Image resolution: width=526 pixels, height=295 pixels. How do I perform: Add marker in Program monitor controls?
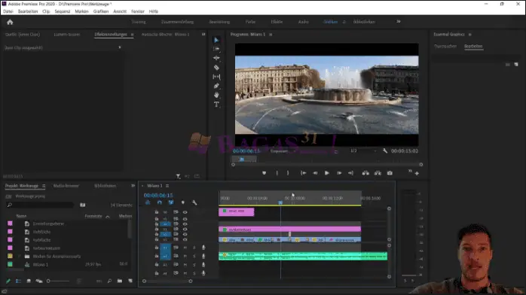click(x=265, y=173)
